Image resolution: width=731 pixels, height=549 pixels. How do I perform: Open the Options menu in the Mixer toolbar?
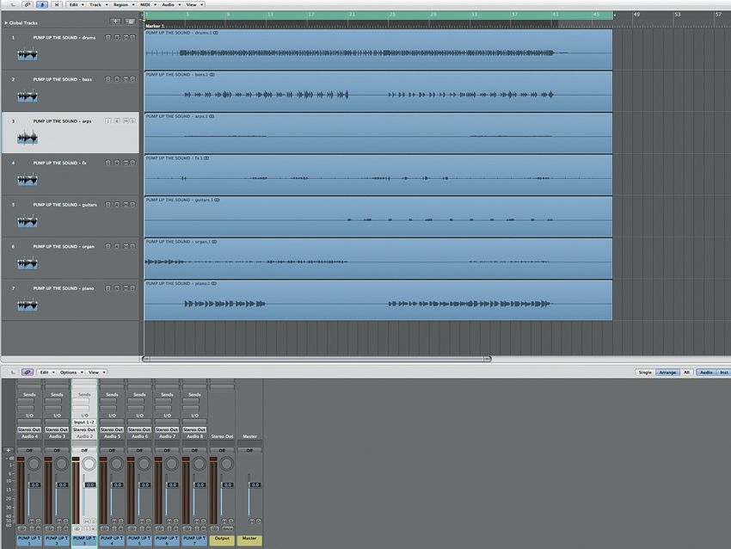(70, 373)
